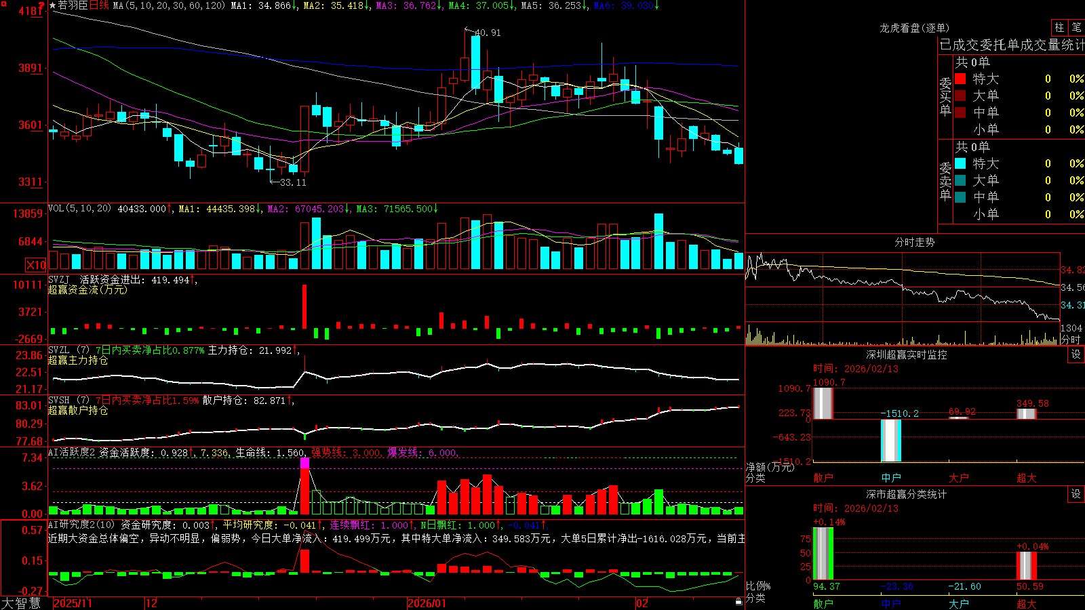Click the teal 中单 sell-order swatch
1085x610 pixels.
click(x=960, y=197)
